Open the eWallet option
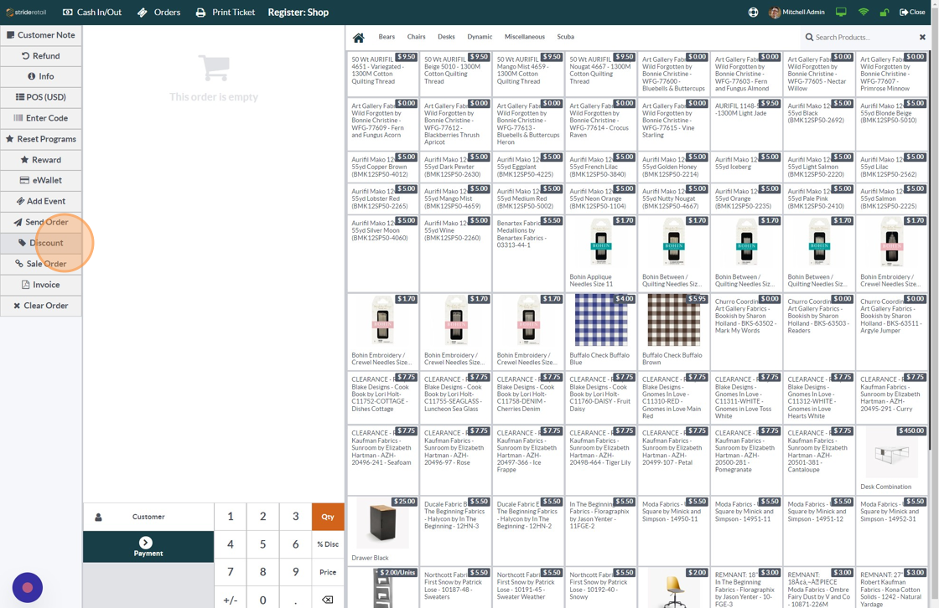The height and width of the screenshot is (608, 939). pyautogui.click(x=41, y=180)
